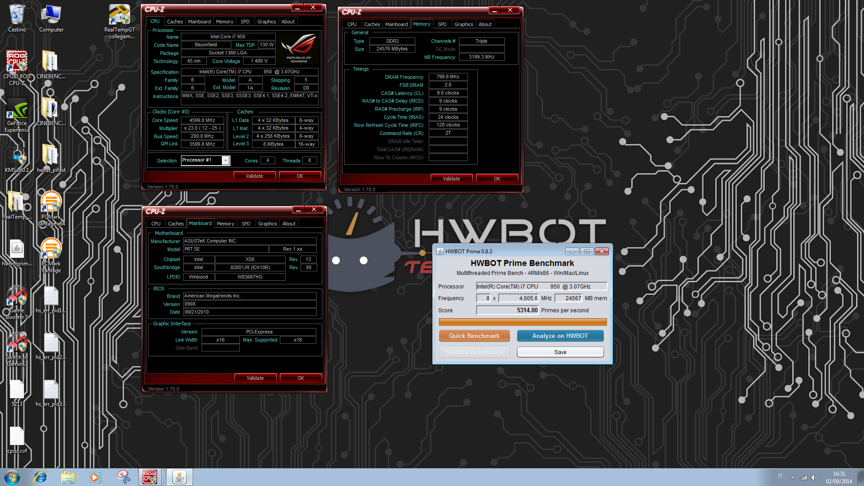Click the HWBOT Prime orange progress bar
The height and width of the screenshot is (486, 864).
pos(522,322)
